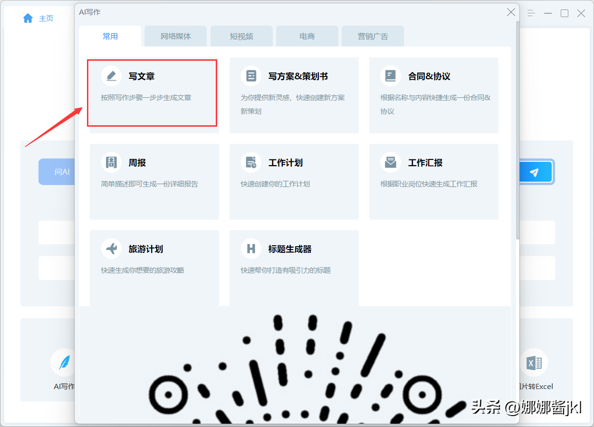The height and width of the screenshot is (427, 594).
Task: Select the 工作计划 work plan icon
Action: pyautogui.click(x=250, y=162)
